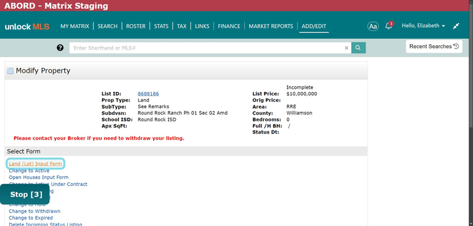473x226 pixels.
Task: Open the SEARCH menu
Action: coord(108,26)
